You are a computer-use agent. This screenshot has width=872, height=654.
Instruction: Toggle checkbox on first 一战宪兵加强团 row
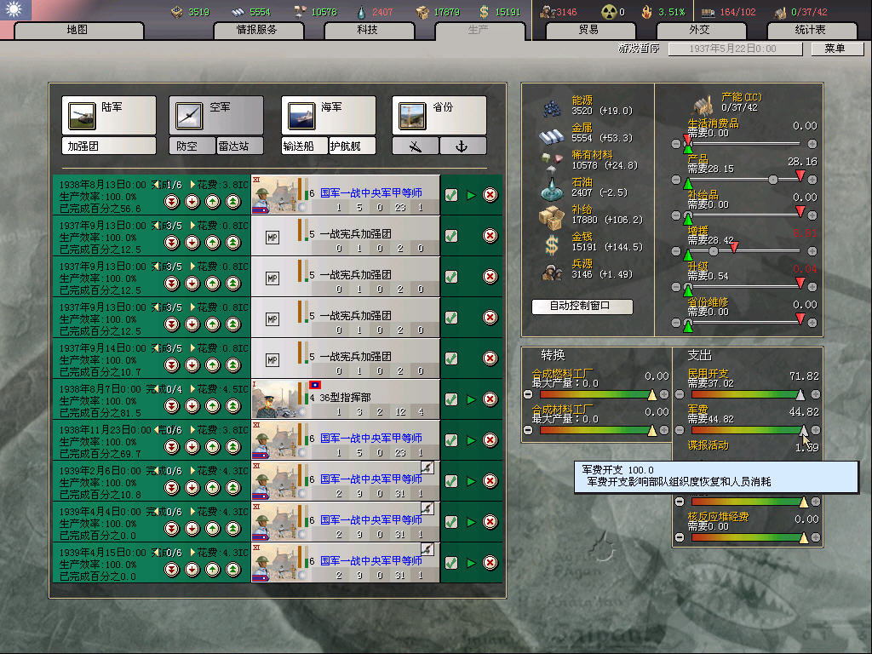point(451,236)
